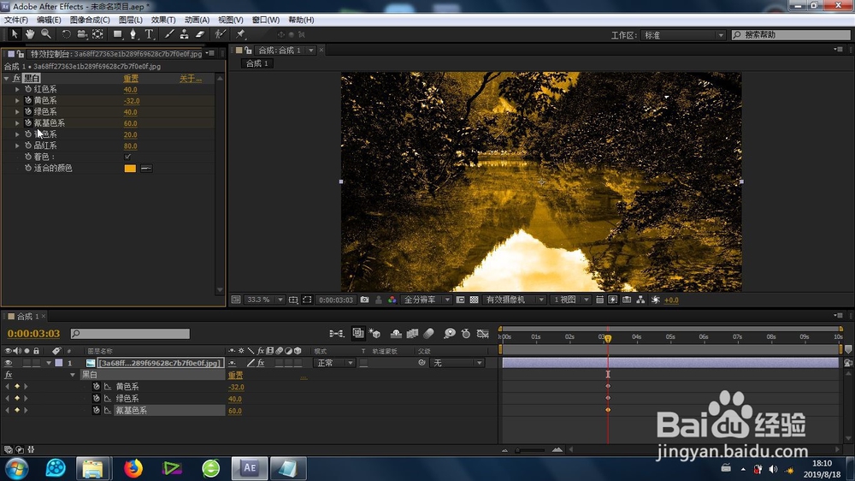The height and width of the screenshot is (481, 855).
Task: Click 重置 reset in effect controls
Action: (131, 79)
